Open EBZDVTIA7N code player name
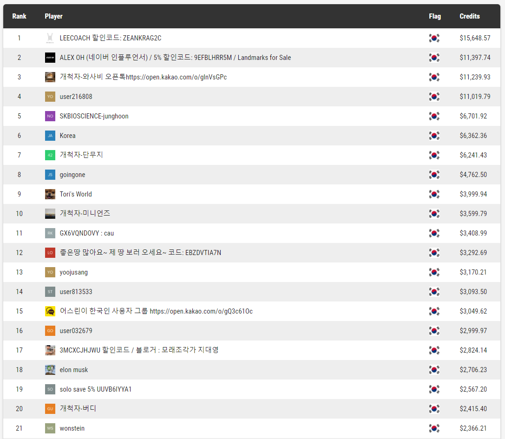This screenshot has width=505, height=439. coord(140,253)
